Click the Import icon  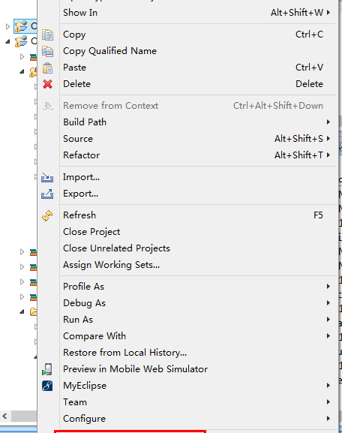point(47,177)
